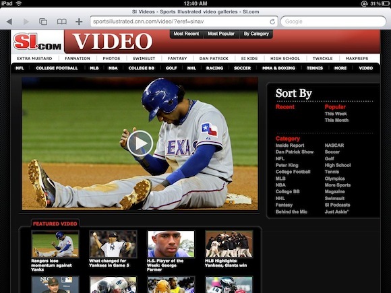The height and width of the screenshot is (293, 391).
Task: Open the bookmarks book icon
Action: 62,22
